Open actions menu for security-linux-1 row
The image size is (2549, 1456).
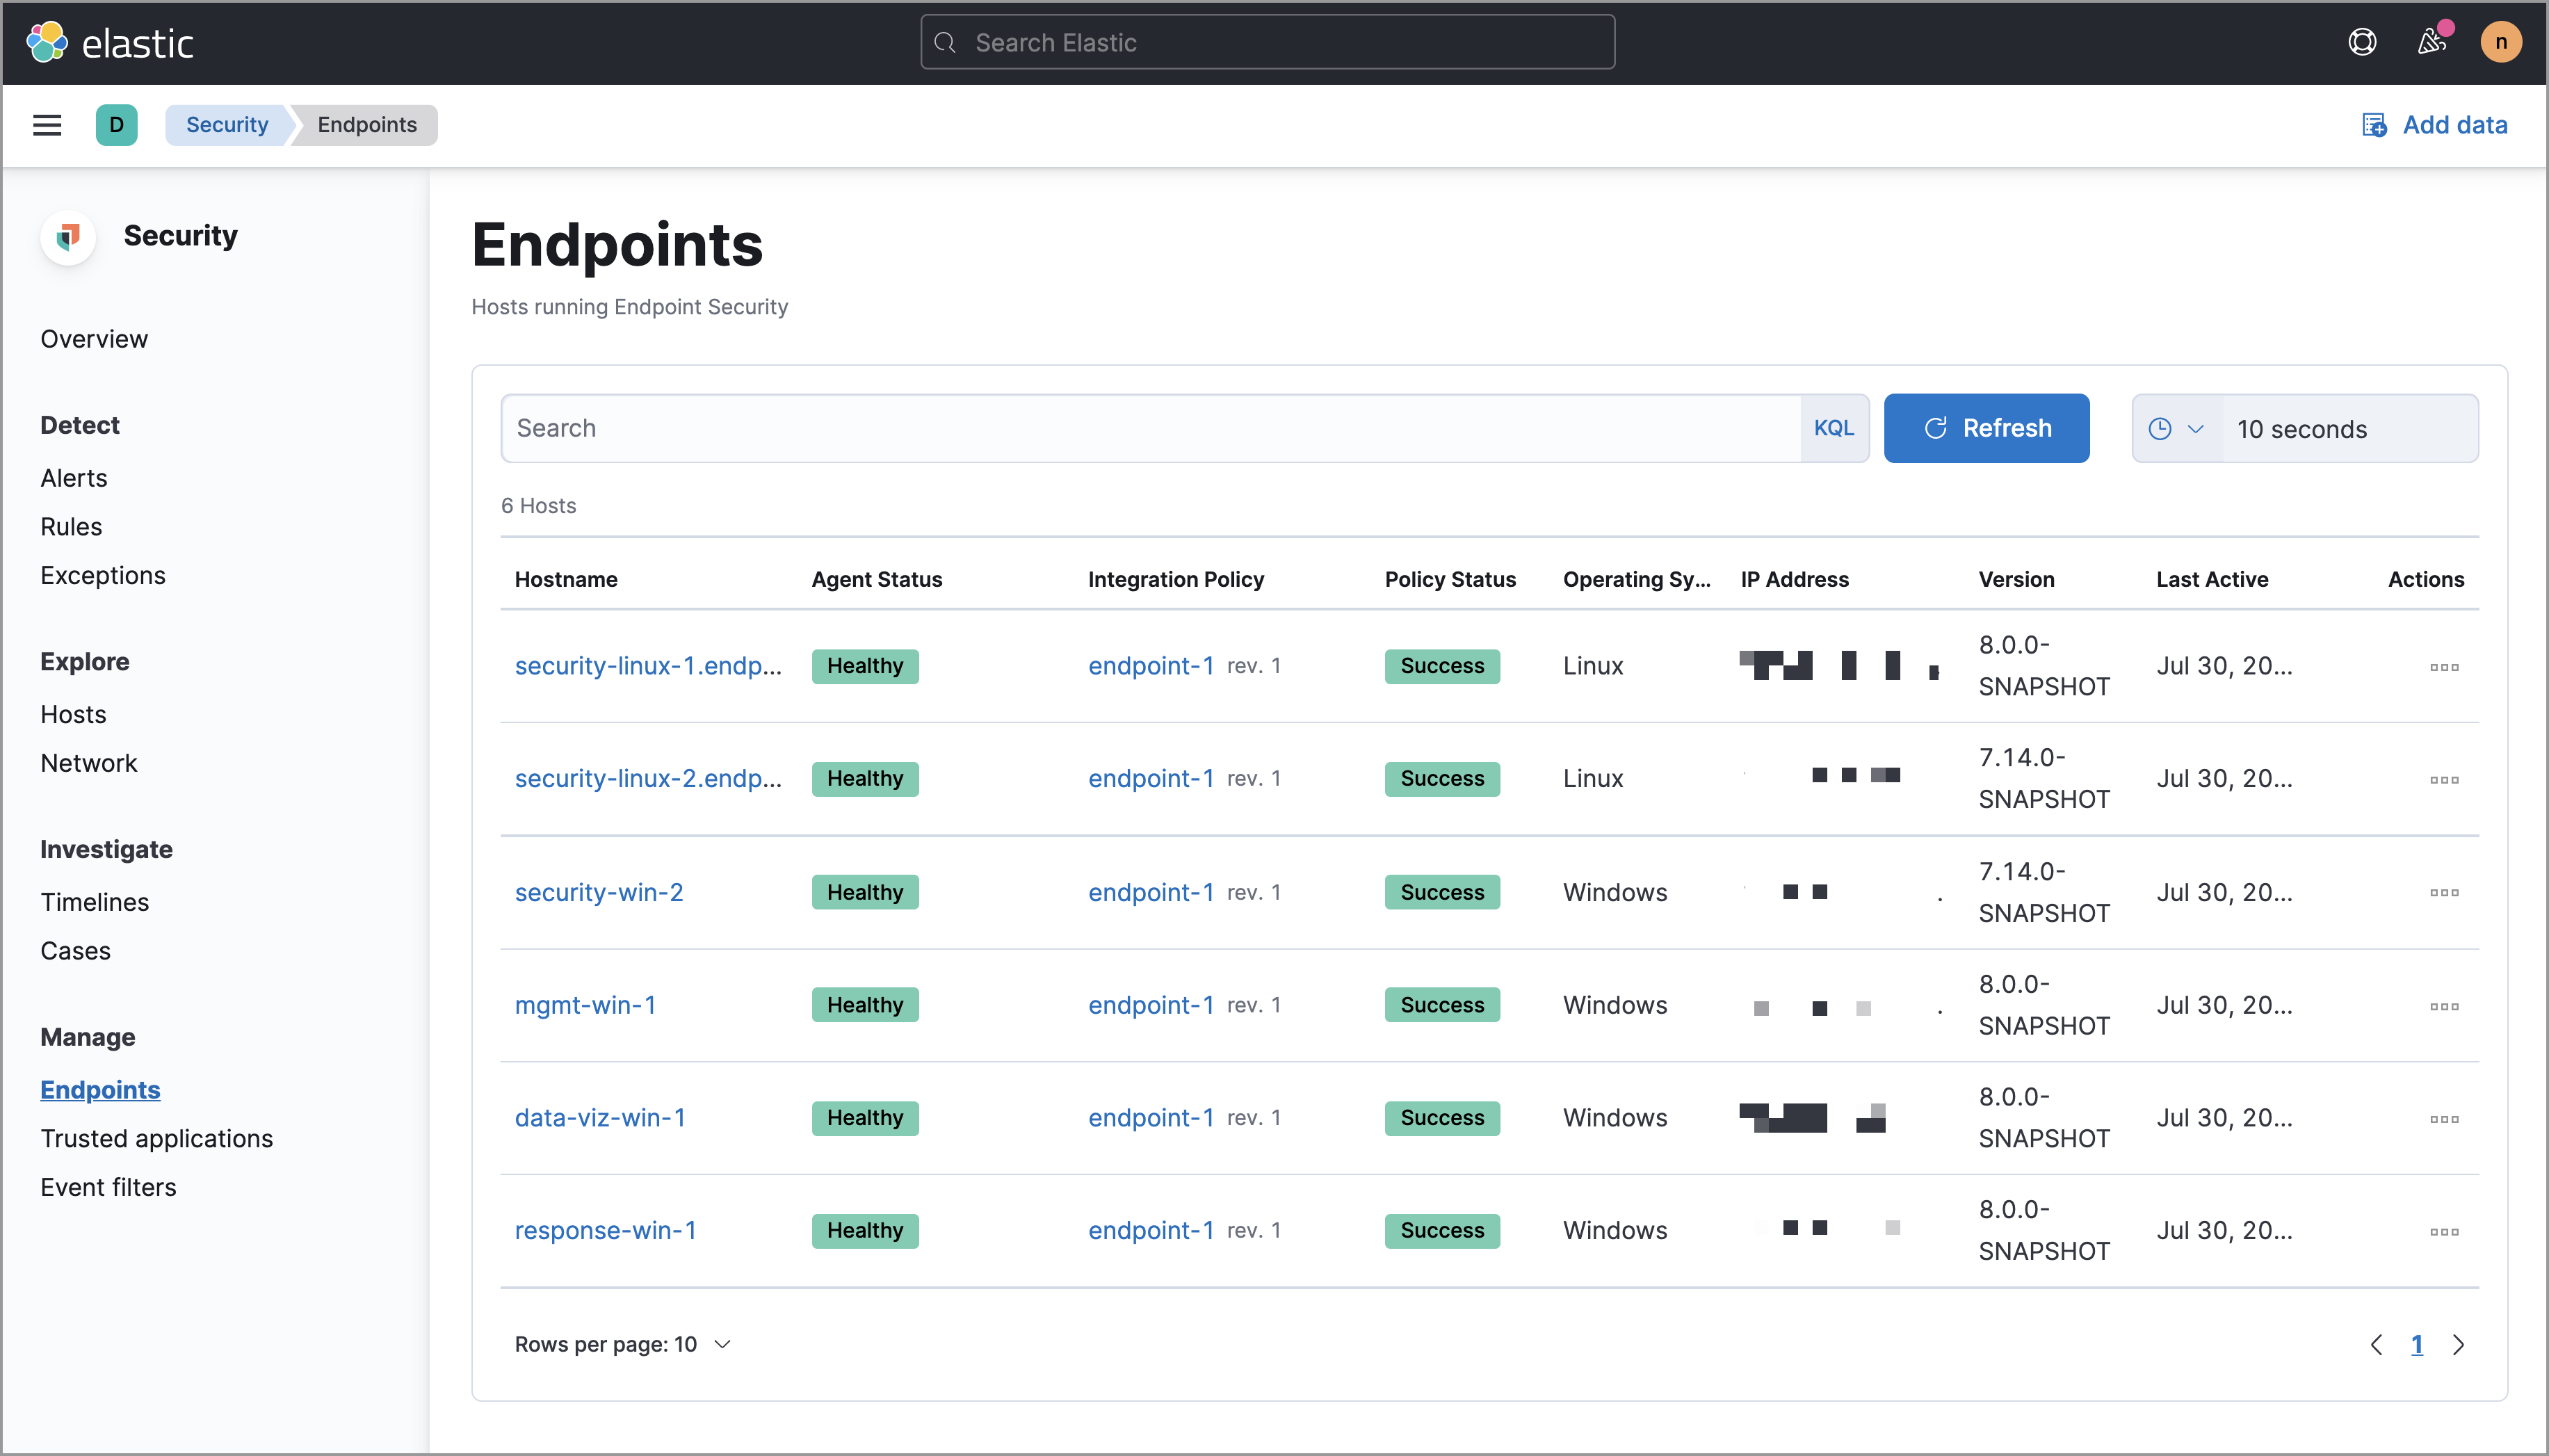2444,666
